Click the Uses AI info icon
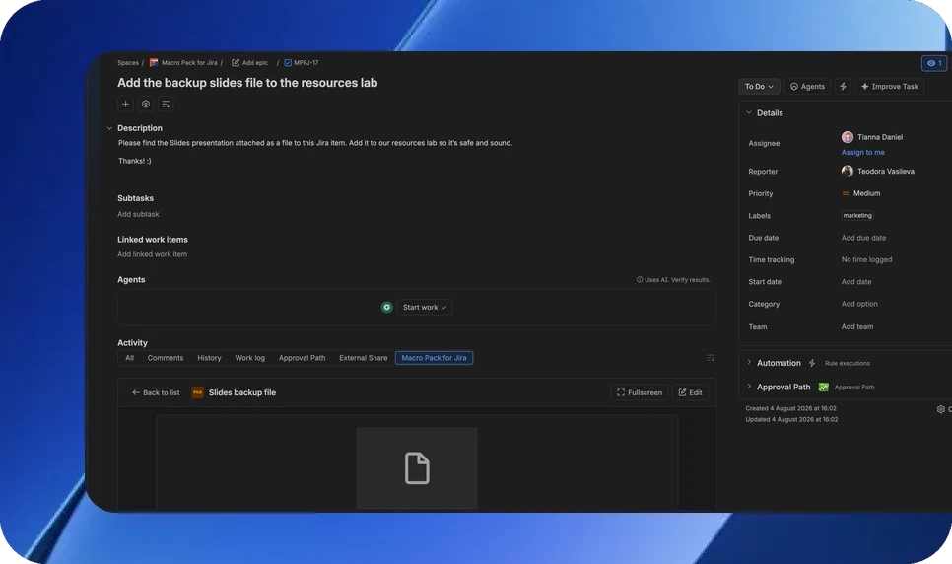952x564 pixels. pos(640,280)
